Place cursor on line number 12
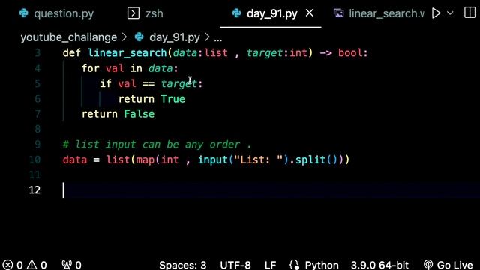The image size is (480, 270). 34,190
